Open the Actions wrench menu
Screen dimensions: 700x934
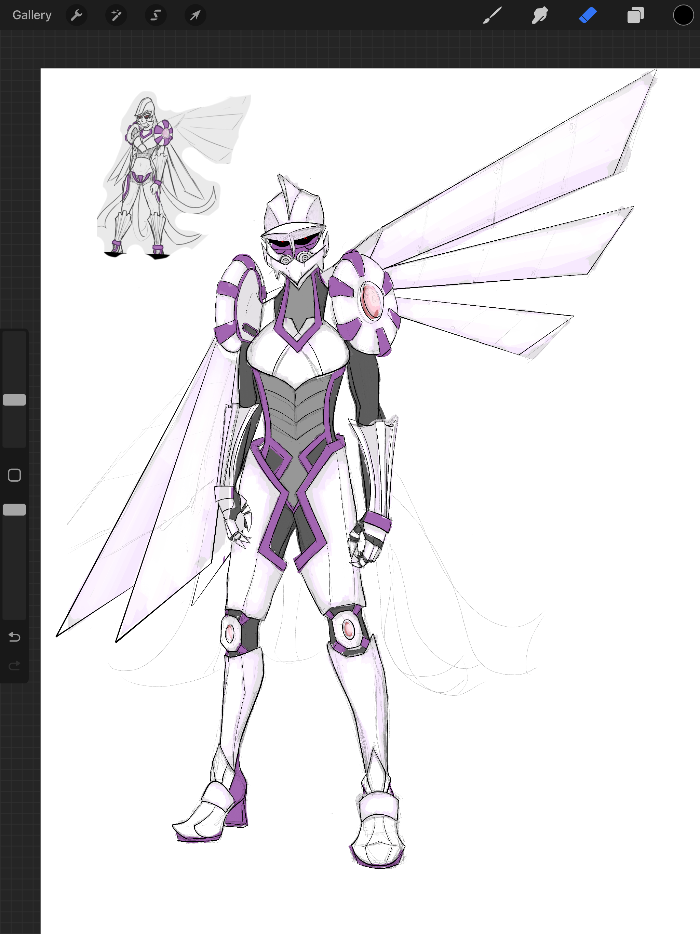tap(77, 16)
